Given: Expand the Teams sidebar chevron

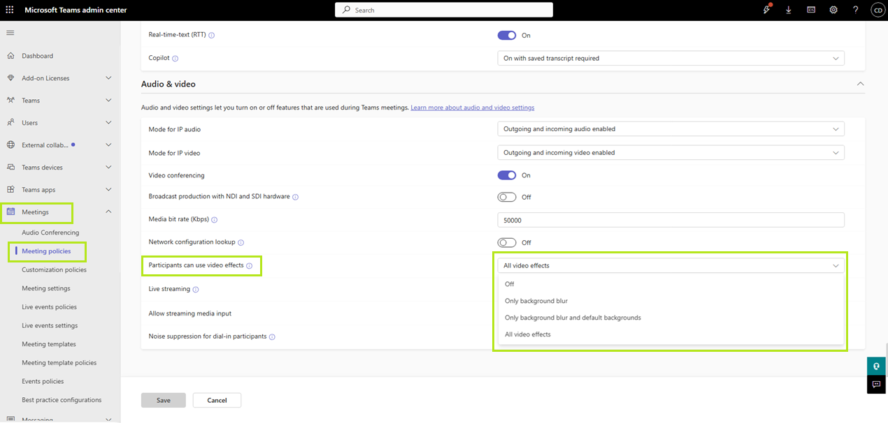Looking at the screenshot, I should tap(108, 101).
